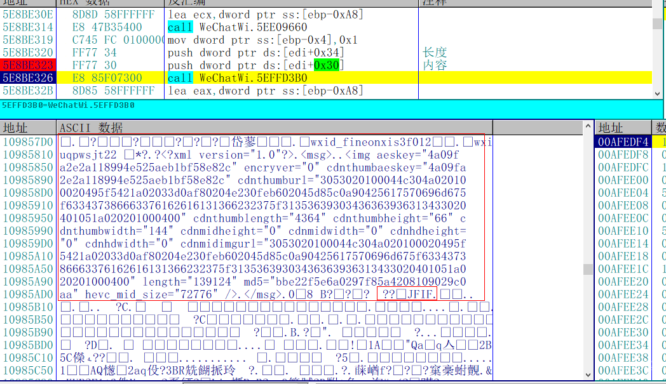
Task: Select dump address 10985A90
Action: pyautogui.click(x=28, y=282)
